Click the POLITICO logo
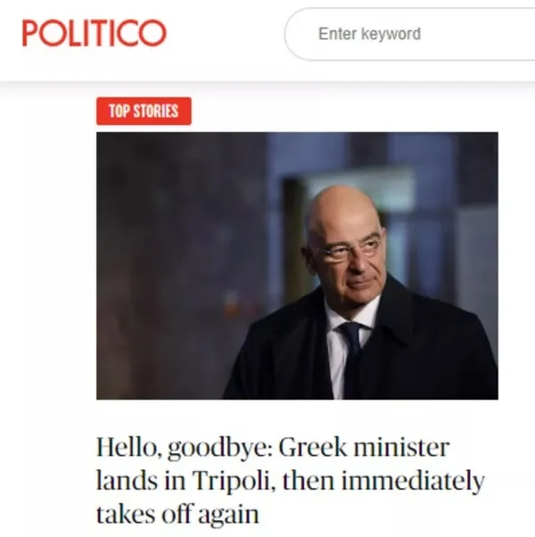Image resolution: width=535 pixels, height=537 pixels. coord(95,33)
